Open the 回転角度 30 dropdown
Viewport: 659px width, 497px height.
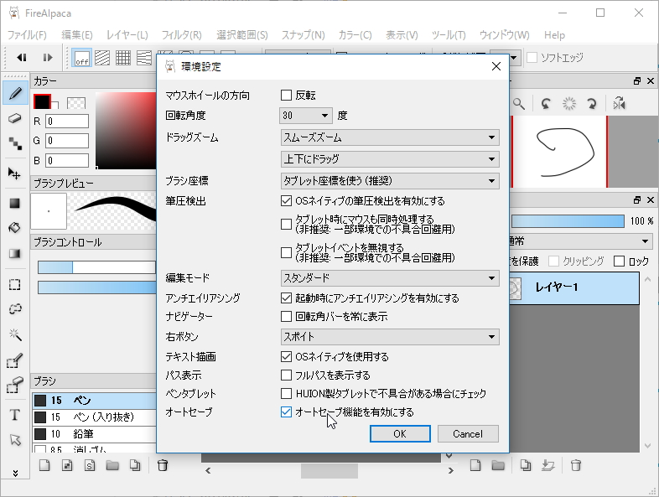pos(305,116)
